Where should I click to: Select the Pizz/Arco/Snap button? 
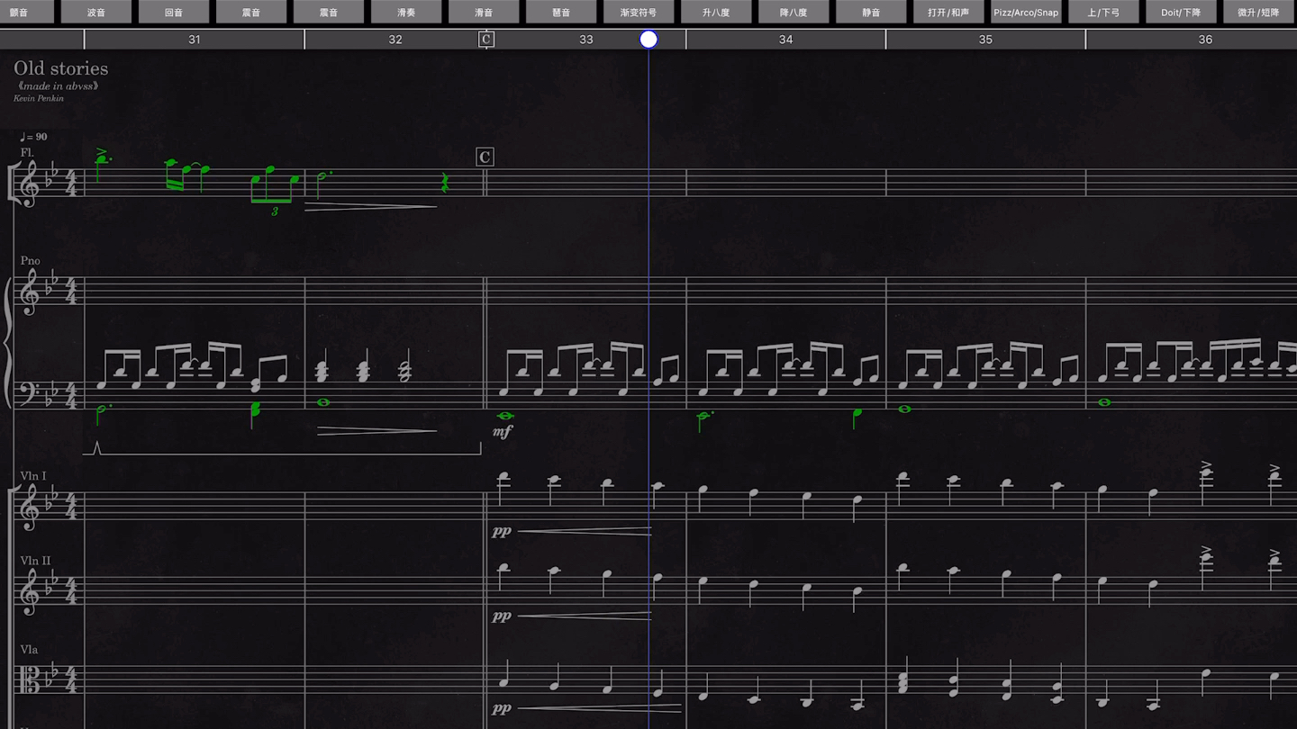point(1026,12)
